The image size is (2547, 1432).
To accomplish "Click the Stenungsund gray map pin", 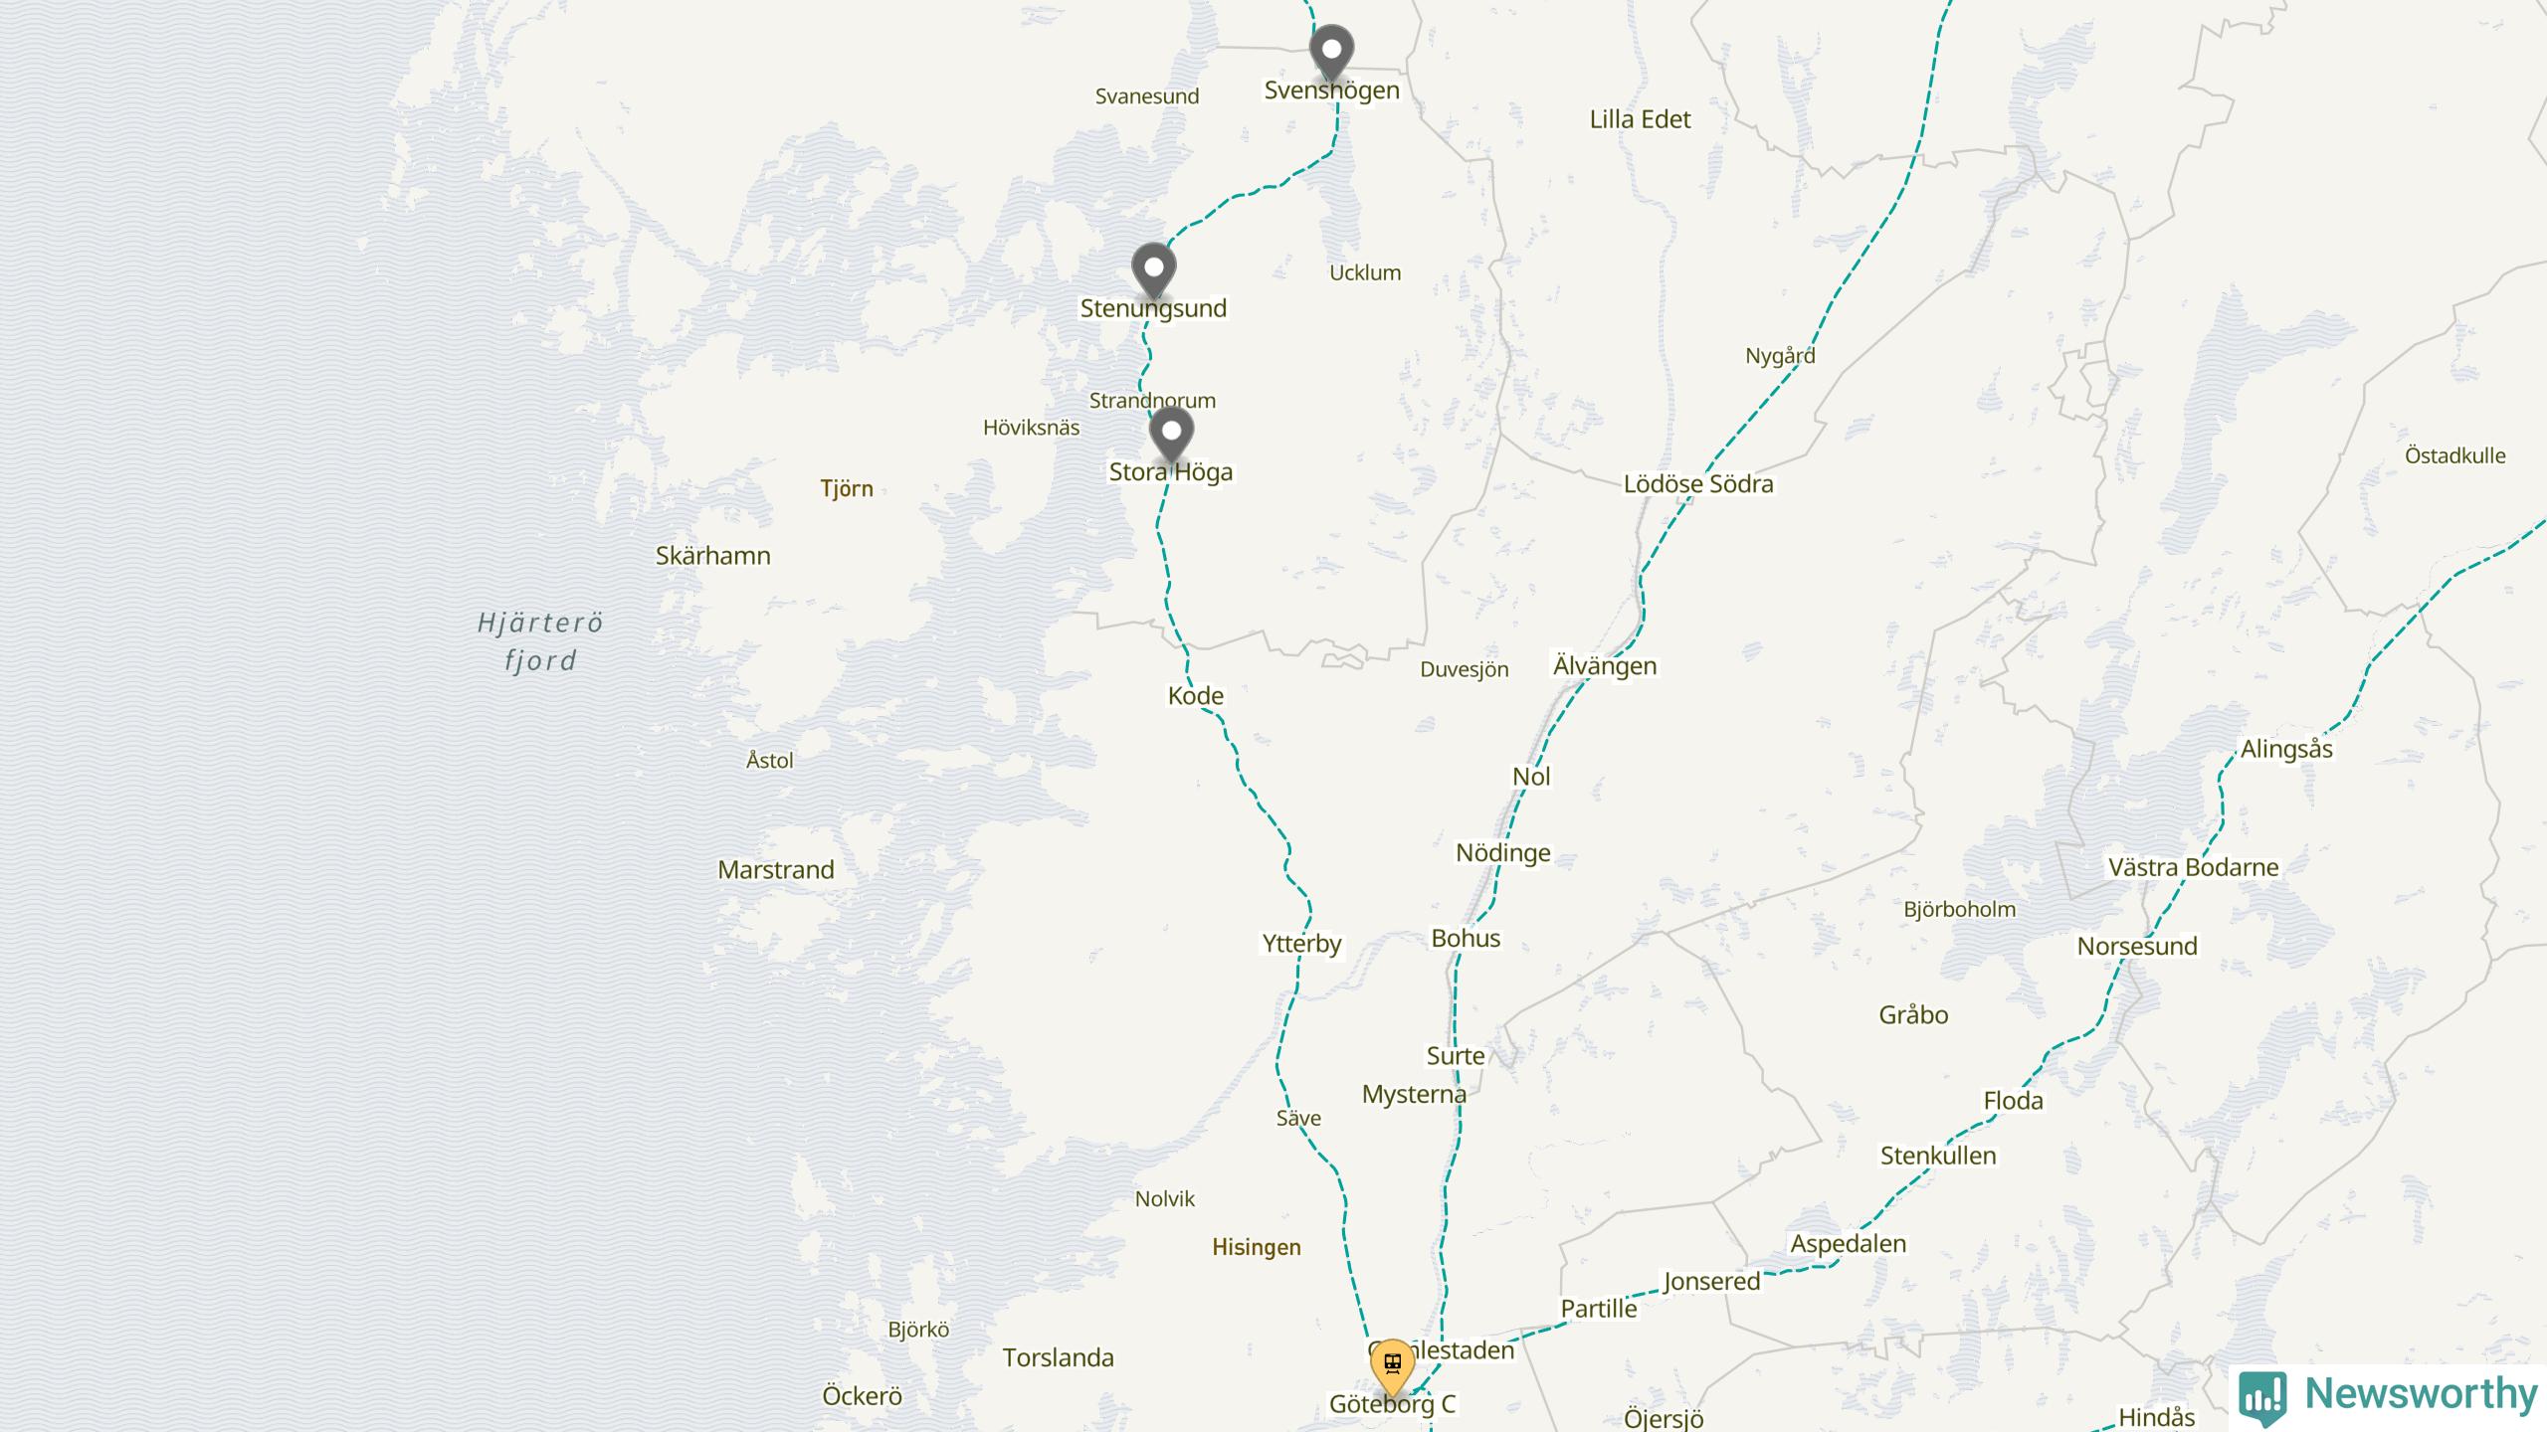I will pos(1154,270).
